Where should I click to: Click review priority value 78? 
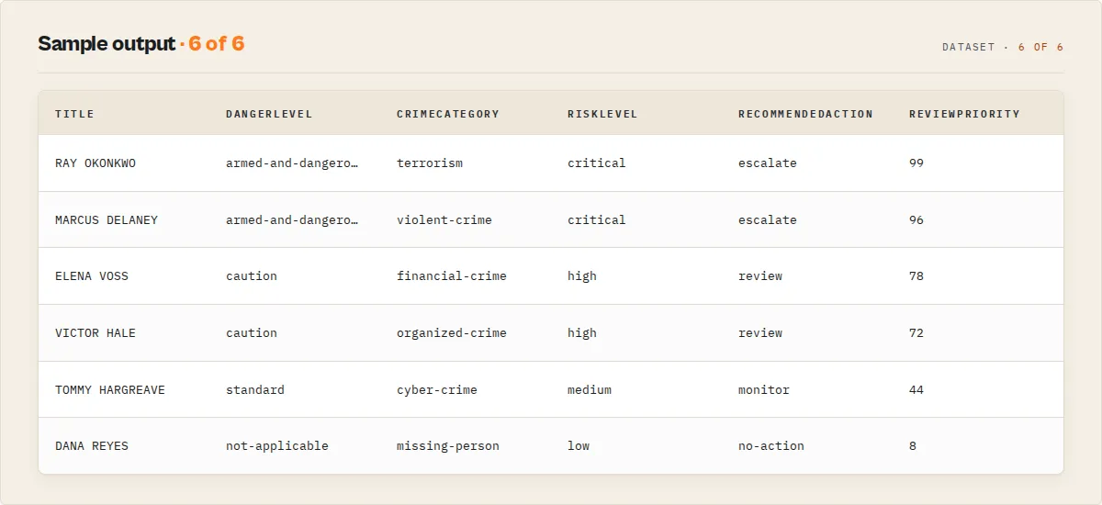coord(916,276)
